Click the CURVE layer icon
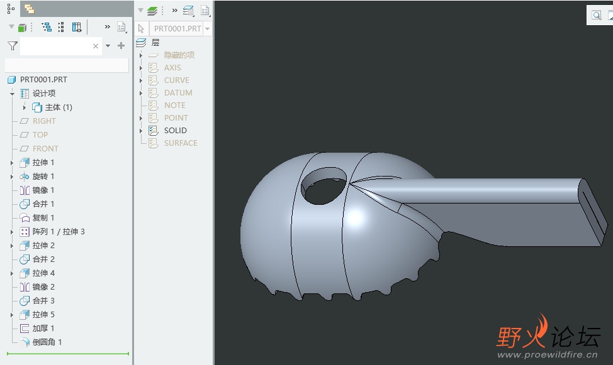The width and height of the screenshot is (613, 365). [x=154, y=80]
